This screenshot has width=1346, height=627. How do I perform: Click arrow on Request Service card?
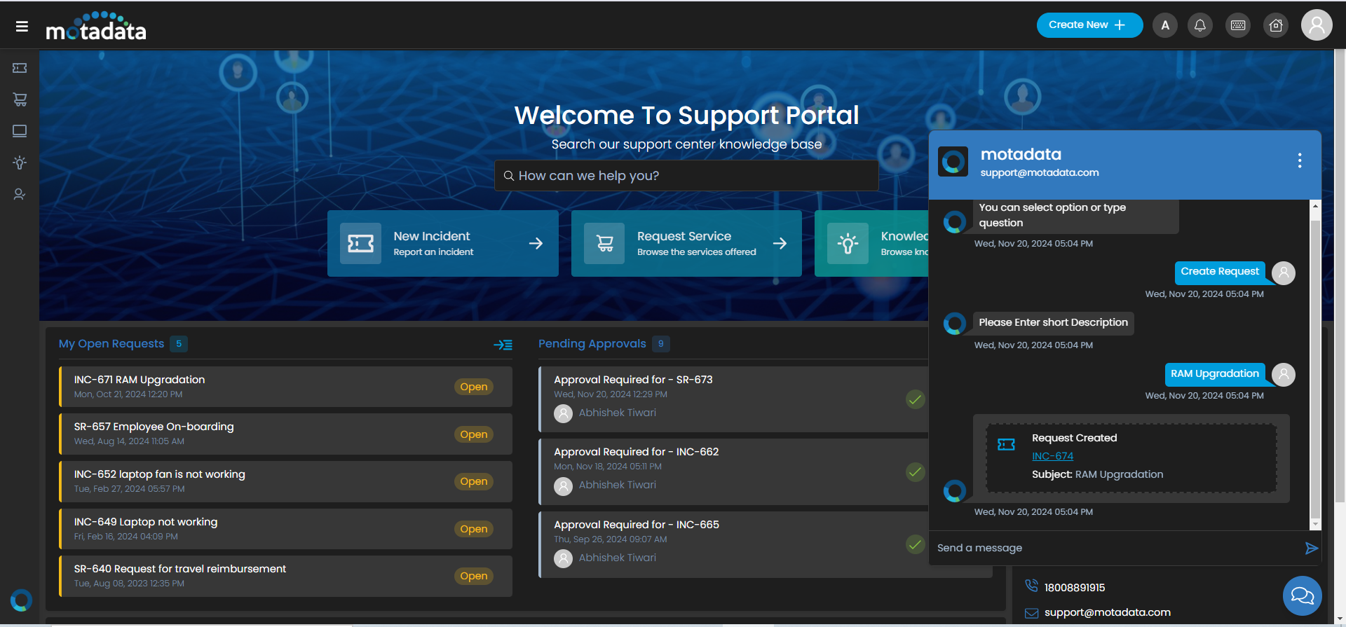[x=780, y=243]
